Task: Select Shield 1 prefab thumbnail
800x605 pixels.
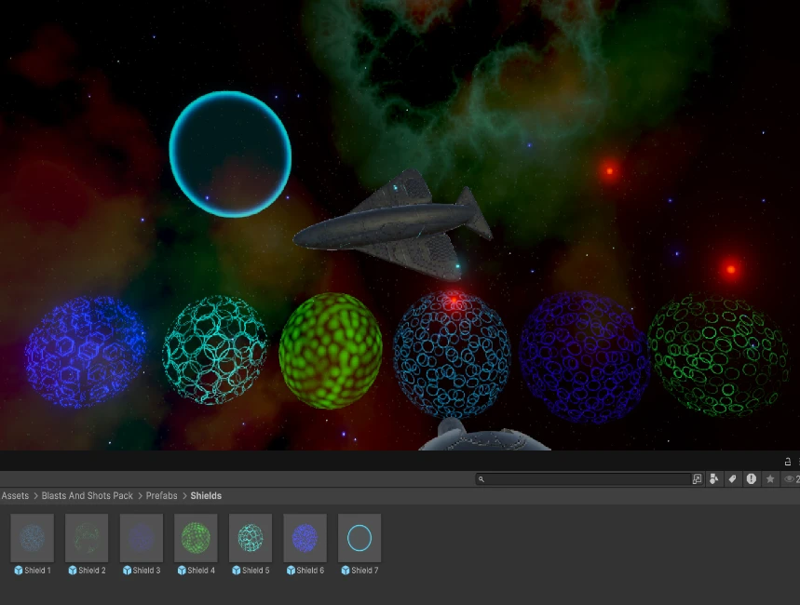Action: click(x=33, y=538)
